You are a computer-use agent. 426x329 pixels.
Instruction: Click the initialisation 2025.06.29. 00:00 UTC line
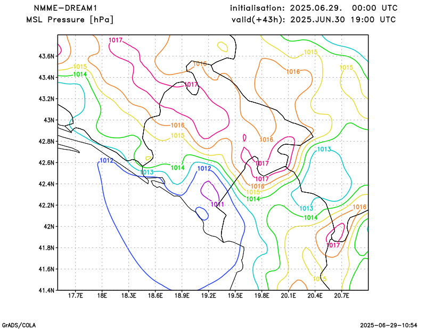click(x=314, y=8)
